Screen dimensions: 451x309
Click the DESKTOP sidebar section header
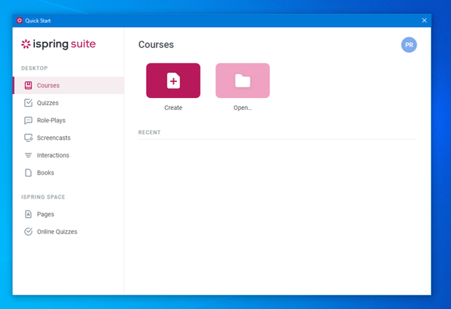(x=34, y=68)
